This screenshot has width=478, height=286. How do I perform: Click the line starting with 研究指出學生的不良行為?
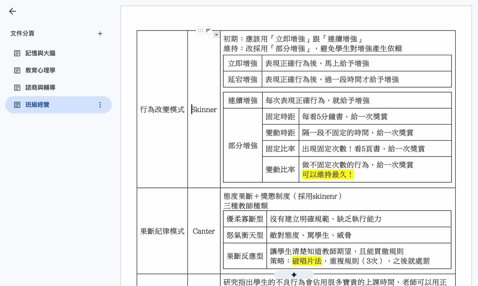pyautogui.click(x=335, y=282)
